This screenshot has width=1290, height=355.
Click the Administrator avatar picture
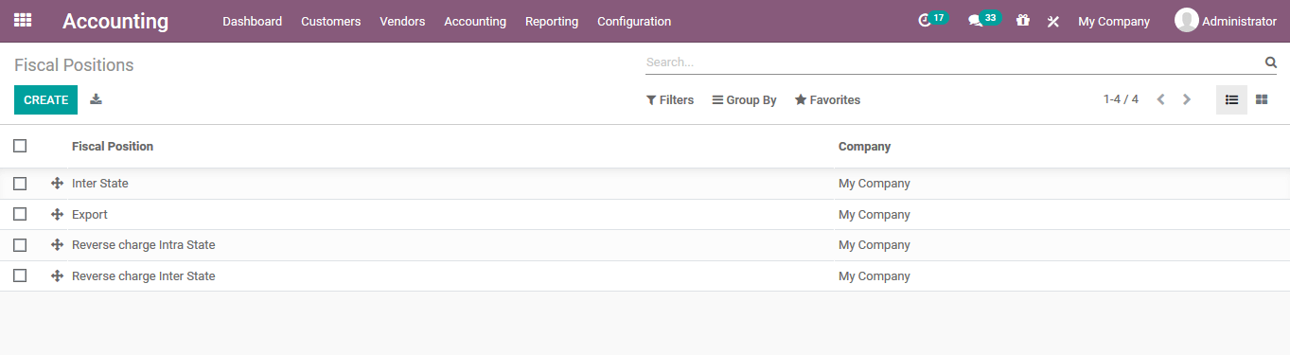click(x=1186, y=20)
